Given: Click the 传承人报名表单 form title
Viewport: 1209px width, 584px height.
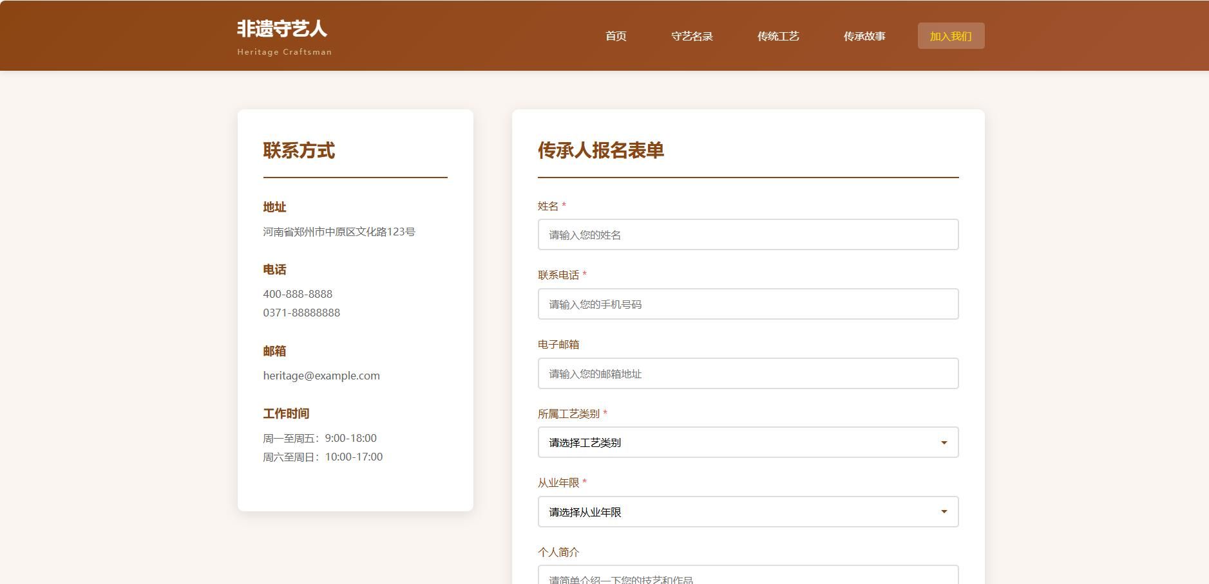Looking at the screenshot, I should [600, 151].
